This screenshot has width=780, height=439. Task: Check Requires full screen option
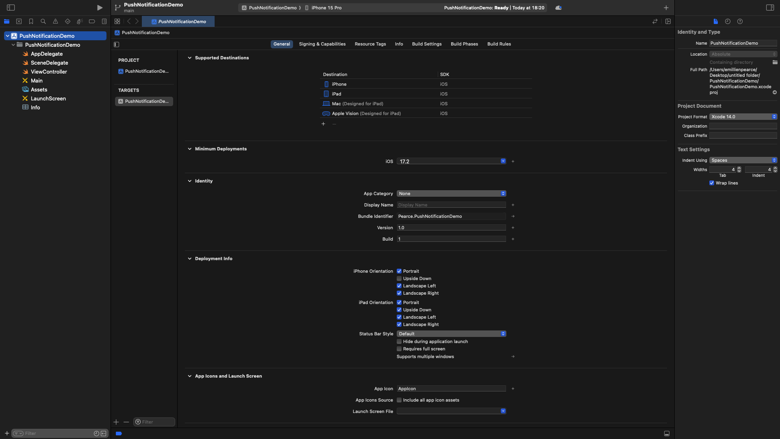point(399,349)
